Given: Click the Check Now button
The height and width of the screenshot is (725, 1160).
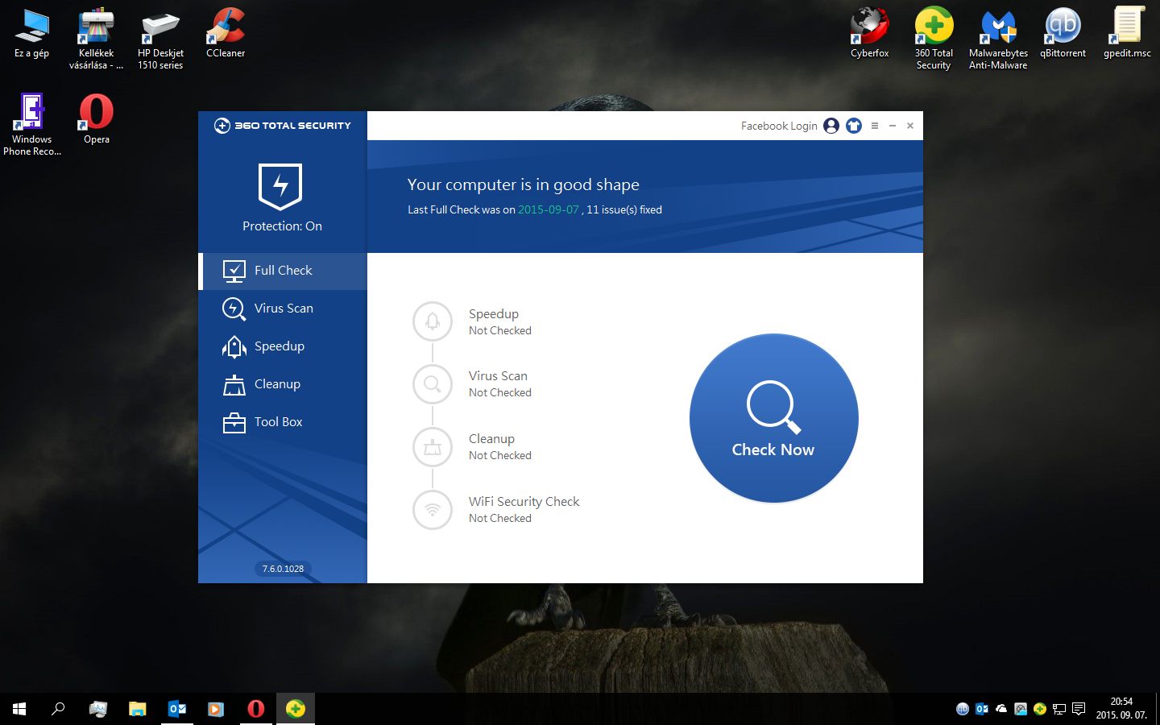Looking at the screenshot, I should [773, 418].
